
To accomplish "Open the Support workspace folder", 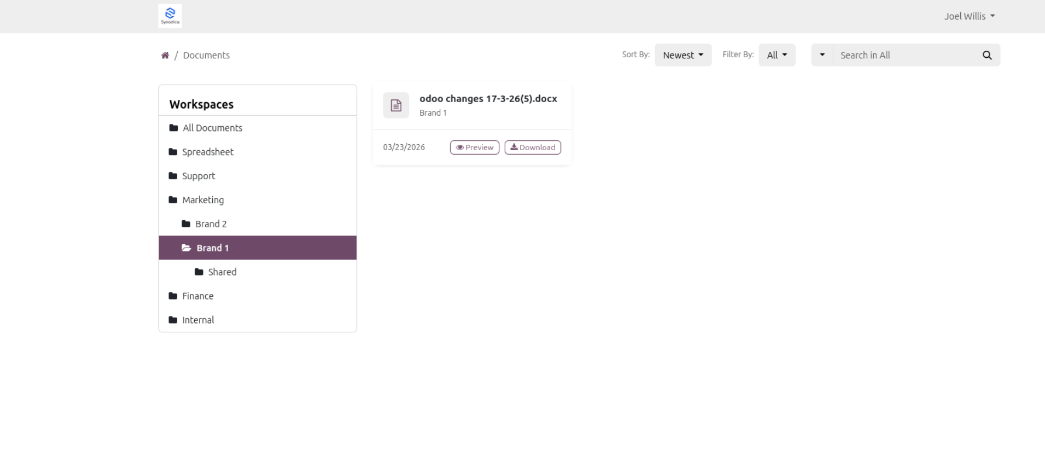I will [x=257, y=176].
